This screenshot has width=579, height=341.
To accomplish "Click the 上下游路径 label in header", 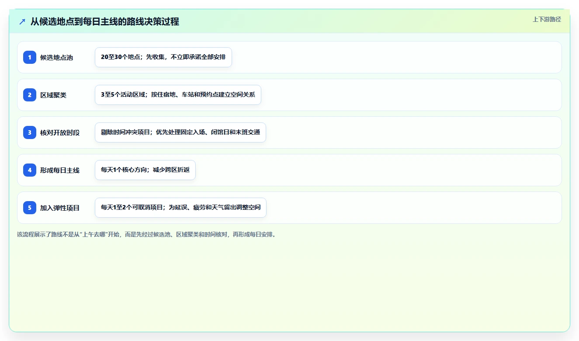I will point(547,20).
